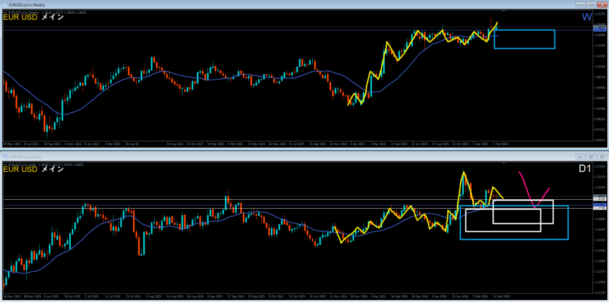
Task: Restore the Weekly chart window
Action: pyautogui.click(x=591, y=4)
